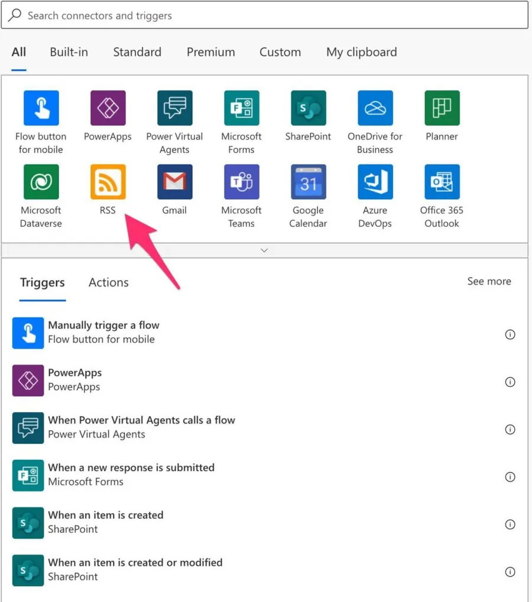Screen dimensions: 532x602
Task: Choose the Microsoft Teams connector
Action: [x=241, y=182]
